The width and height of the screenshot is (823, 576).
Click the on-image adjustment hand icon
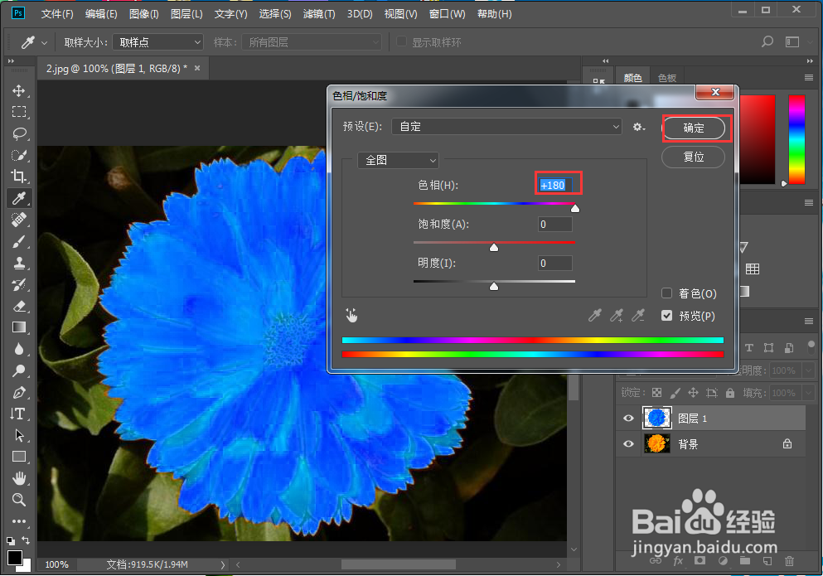(351, 315)
